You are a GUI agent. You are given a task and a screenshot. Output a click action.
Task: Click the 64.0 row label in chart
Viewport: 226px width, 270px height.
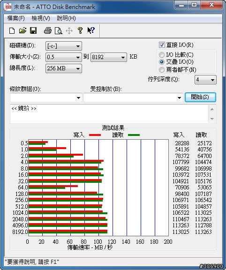pos(23,187)
